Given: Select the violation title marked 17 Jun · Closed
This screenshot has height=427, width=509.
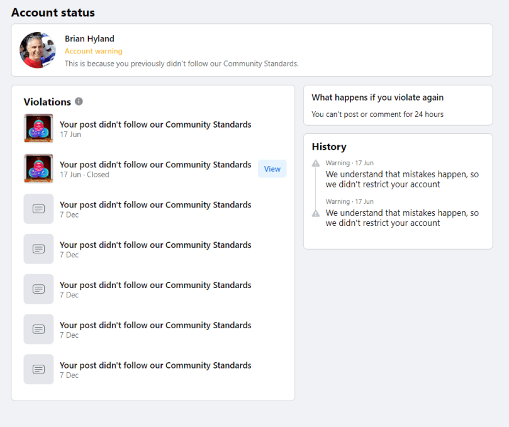Looking at the screenshot, I should click(x=155, y=165).
